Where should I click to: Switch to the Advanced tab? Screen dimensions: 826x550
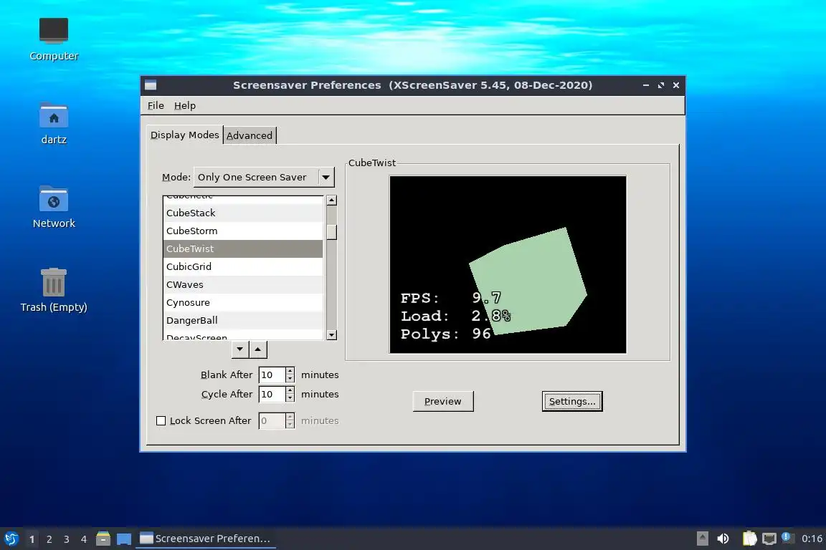pyautogui.click(x=250, y=135)
